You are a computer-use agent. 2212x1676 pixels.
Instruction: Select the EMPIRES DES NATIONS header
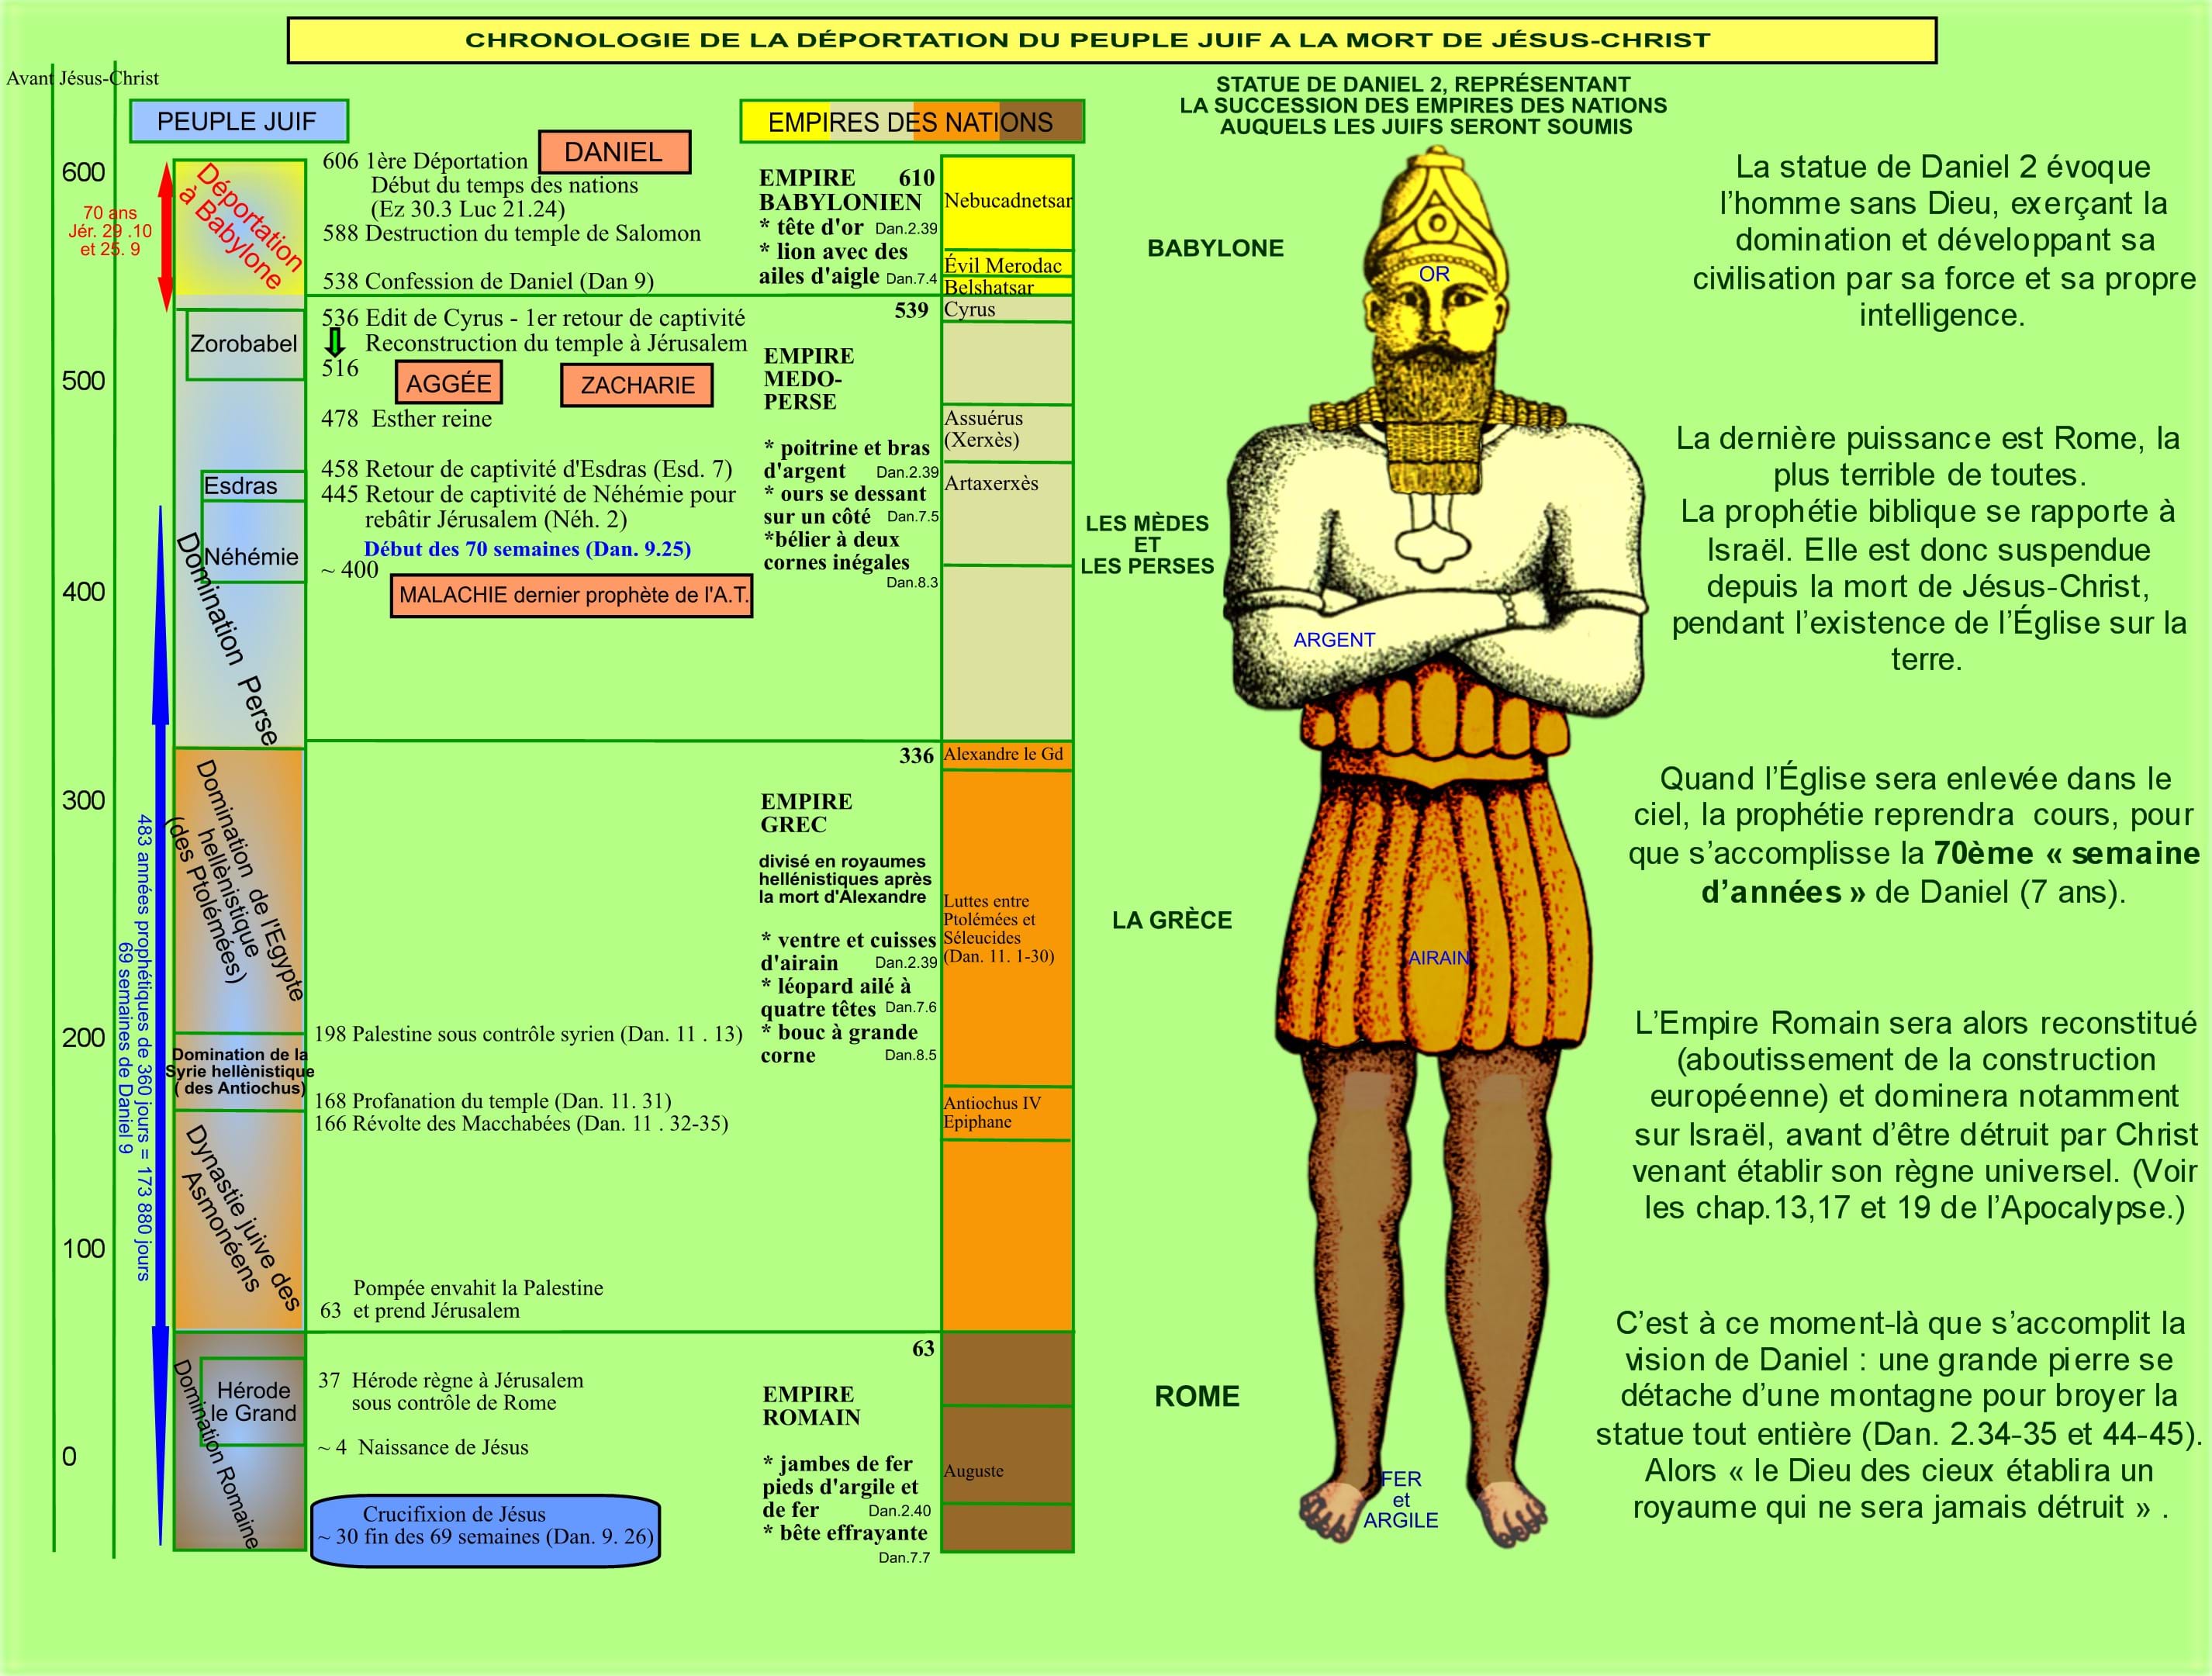[911, 122]
